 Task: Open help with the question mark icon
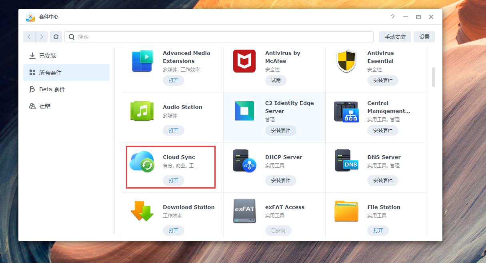[x=393, y=17]
